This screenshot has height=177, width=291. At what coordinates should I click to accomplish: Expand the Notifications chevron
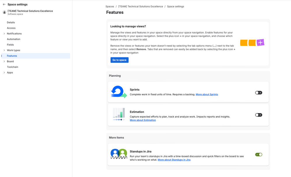coord(4,34)
